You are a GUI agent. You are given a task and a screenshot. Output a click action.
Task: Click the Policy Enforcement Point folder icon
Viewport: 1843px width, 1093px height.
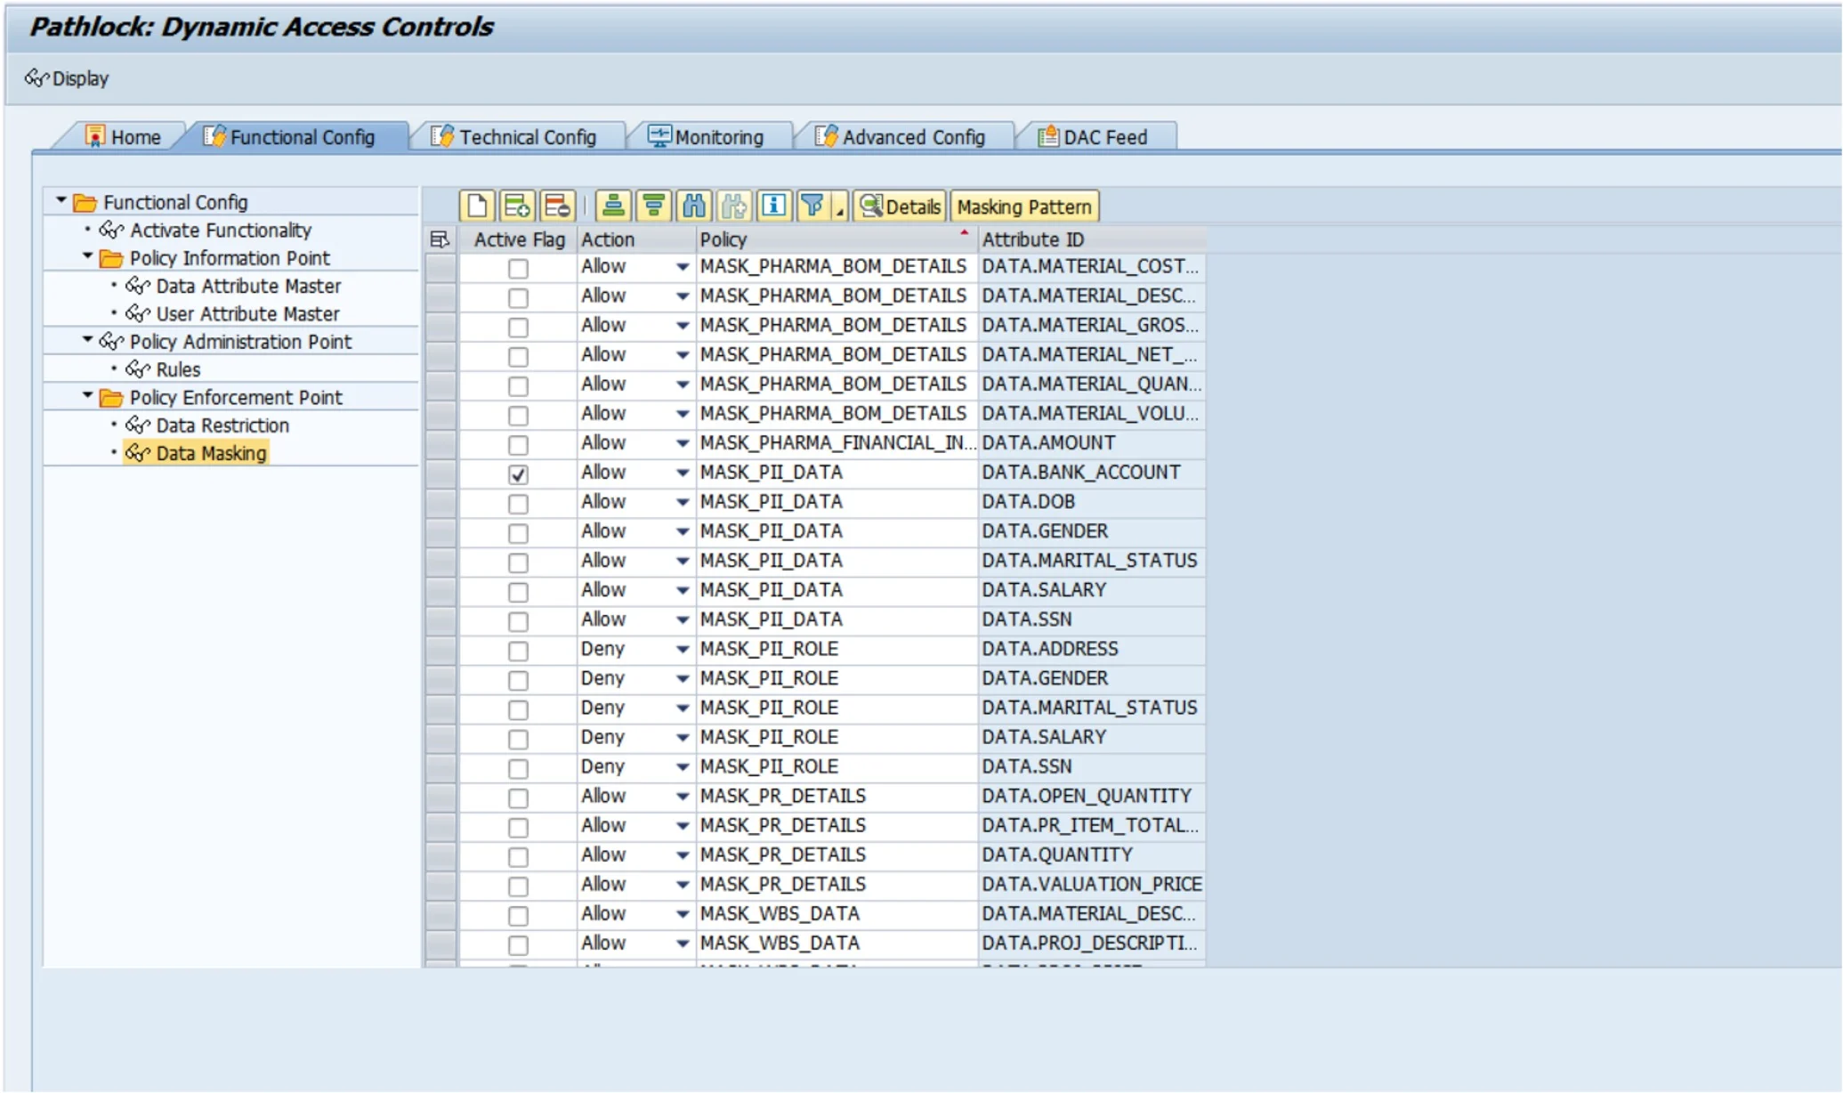pos(111,397)
